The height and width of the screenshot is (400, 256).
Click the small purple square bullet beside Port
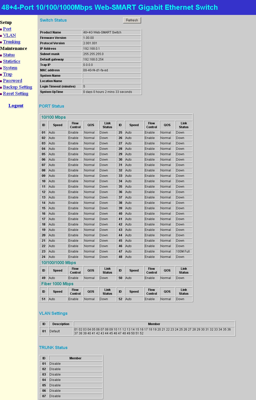click(1, 29)
